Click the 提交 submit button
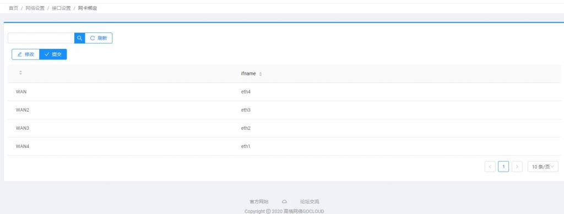Screen dimensions: 564x214 tap(53, 54)
